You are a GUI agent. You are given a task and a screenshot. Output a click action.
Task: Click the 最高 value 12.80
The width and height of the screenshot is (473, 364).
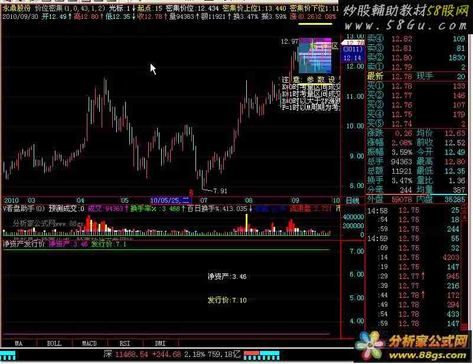point(455,162)
